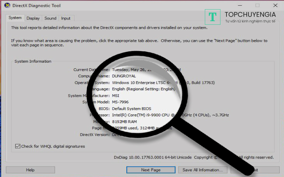Click the Next Page button
This screenshot has height=177, width=284.
click(151, 170)
